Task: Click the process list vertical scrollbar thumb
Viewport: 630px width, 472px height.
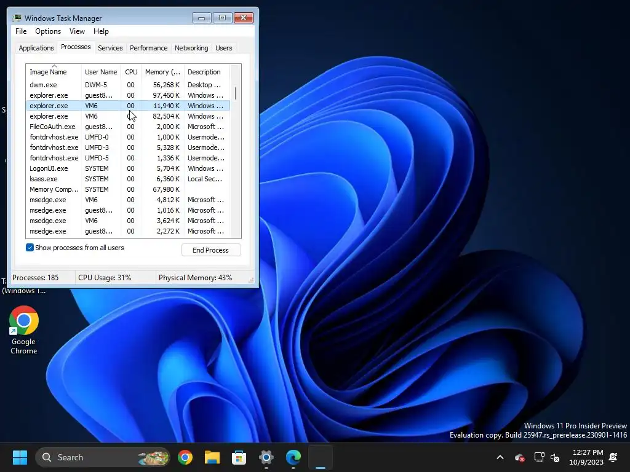Action: (x=236, y=93)
